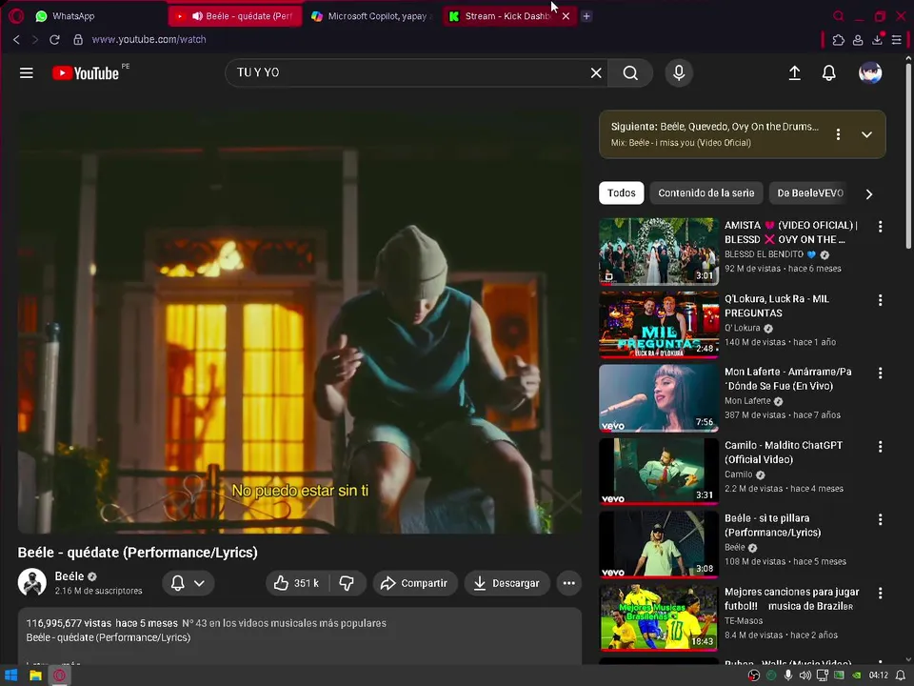914x686 pixels.
Task: Click the Compartir share button
Action: coord(415,583)
